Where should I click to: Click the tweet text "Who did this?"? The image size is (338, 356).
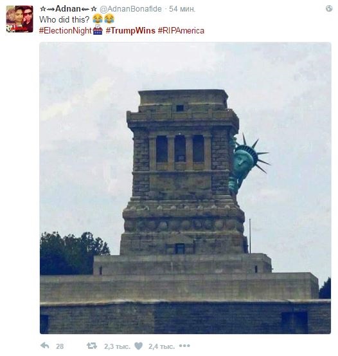tap(65, 19)
